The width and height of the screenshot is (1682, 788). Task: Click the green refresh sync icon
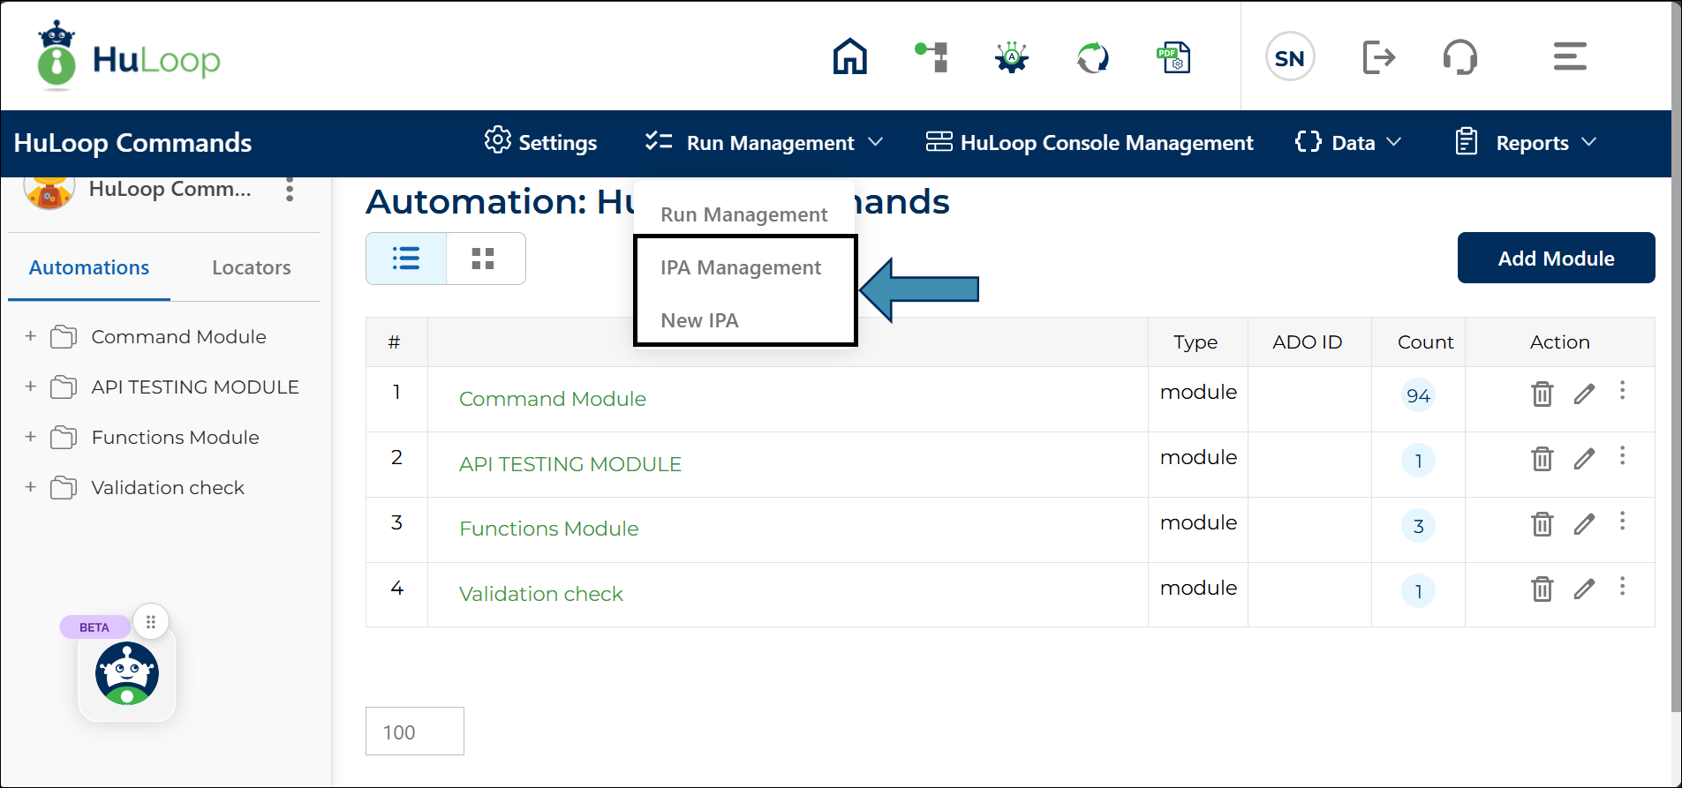pos(1092,58)
